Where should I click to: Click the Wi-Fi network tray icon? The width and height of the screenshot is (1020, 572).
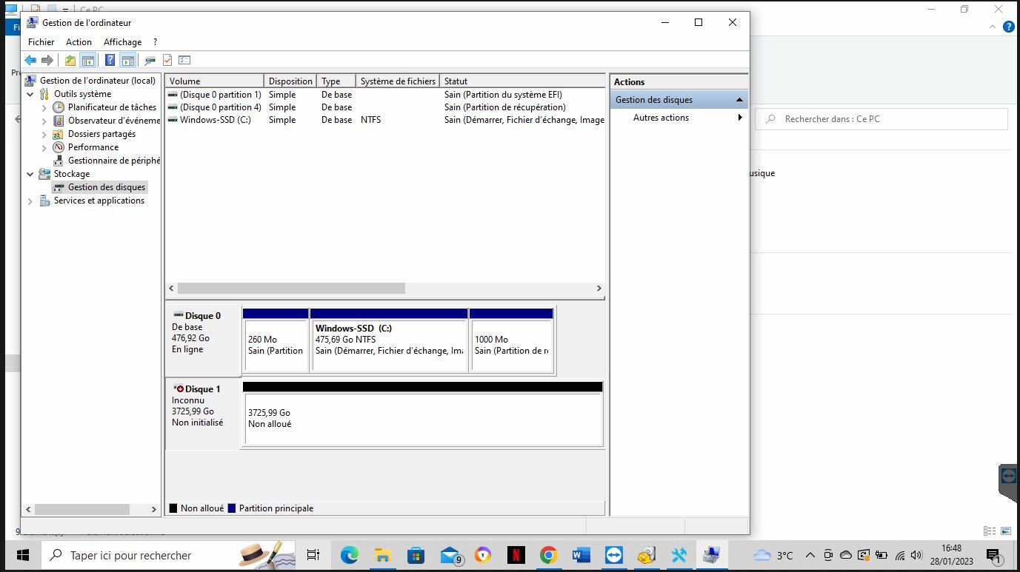click(x=899, y=555)
